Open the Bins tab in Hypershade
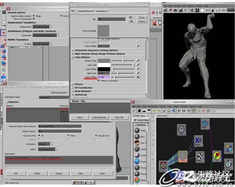This screenshot has height=187, width=235. pos(143,116)
